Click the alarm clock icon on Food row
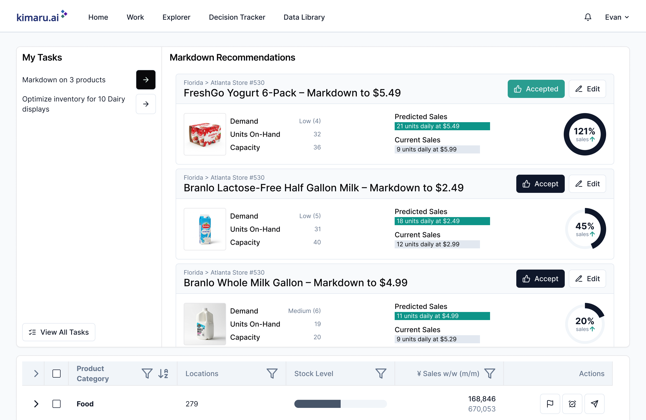Image resolution: width=646 pixels, height=420 pixels. pos(572,404)
